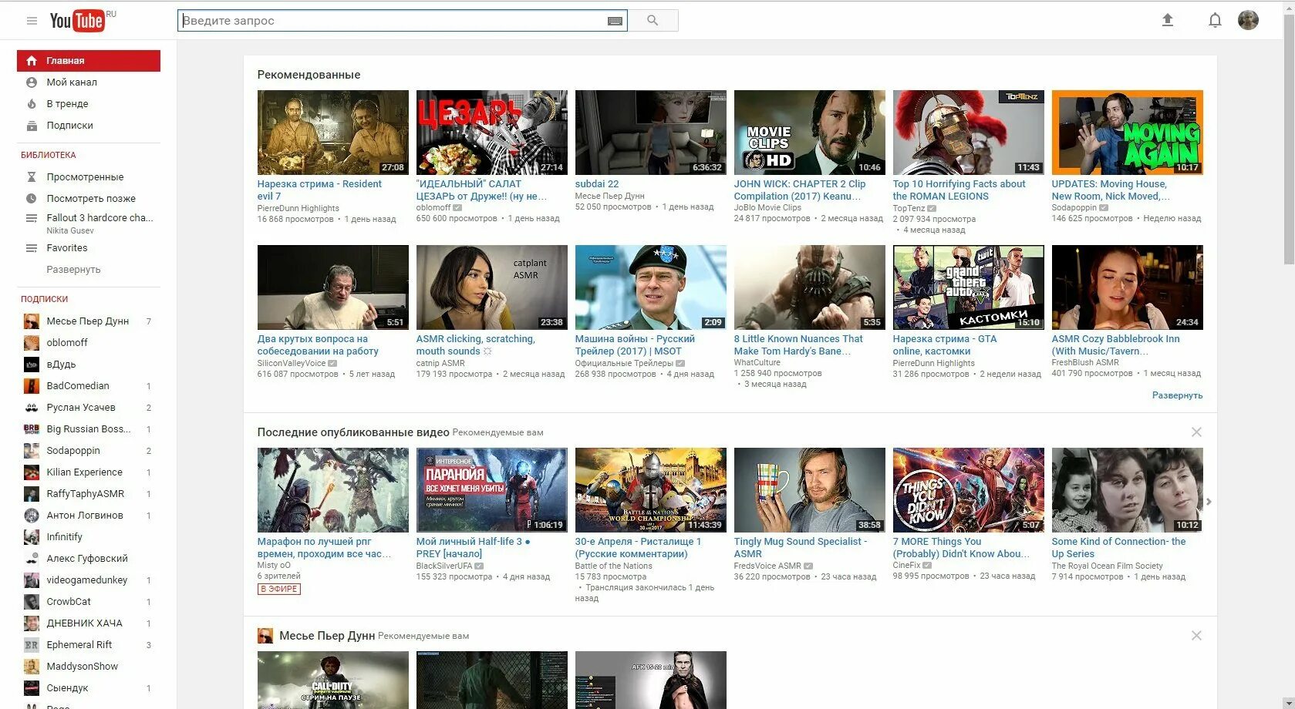Viewport: 1295px width, 709px height.
Task: Open Антон Логвинов channel icon
Action: coord(32,516)
